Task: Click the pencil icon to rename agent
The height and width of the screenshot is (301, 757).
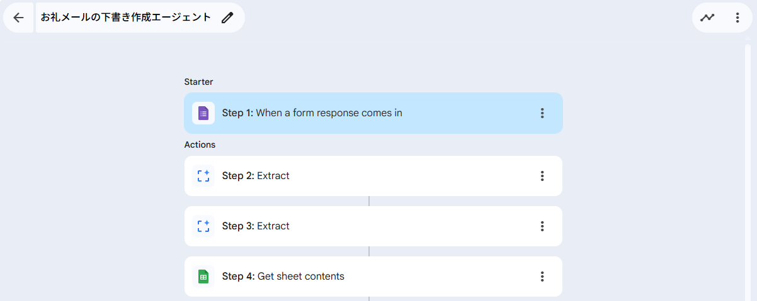Action: coord(227,18)
